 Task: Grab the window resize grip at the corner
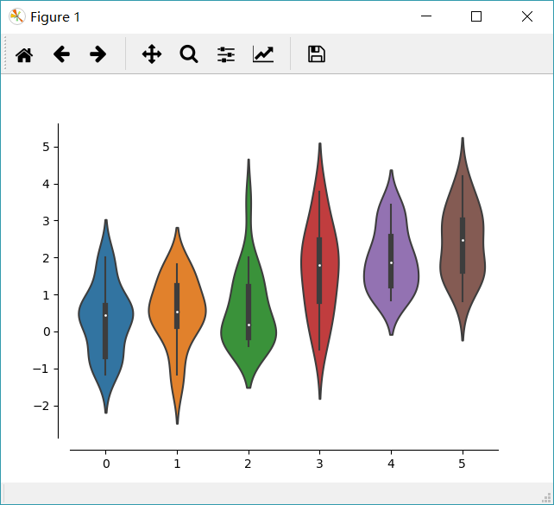click(546, 497)
